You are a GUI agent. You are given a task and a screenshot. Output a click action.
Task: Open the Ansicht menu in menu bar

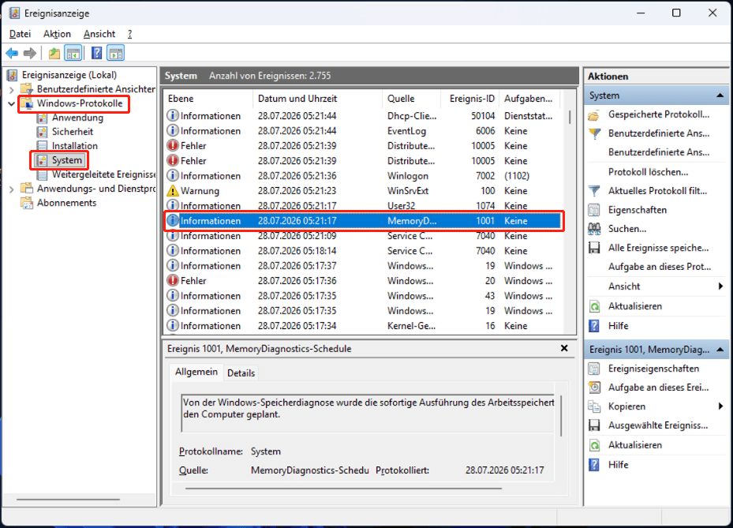click(99, 34)
